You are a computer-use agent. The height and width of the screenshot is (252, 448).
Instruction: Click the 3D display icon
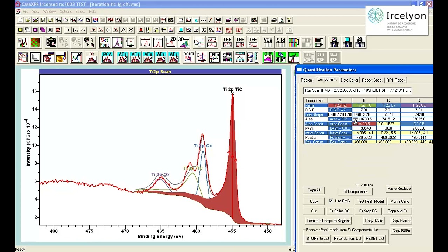183,42
